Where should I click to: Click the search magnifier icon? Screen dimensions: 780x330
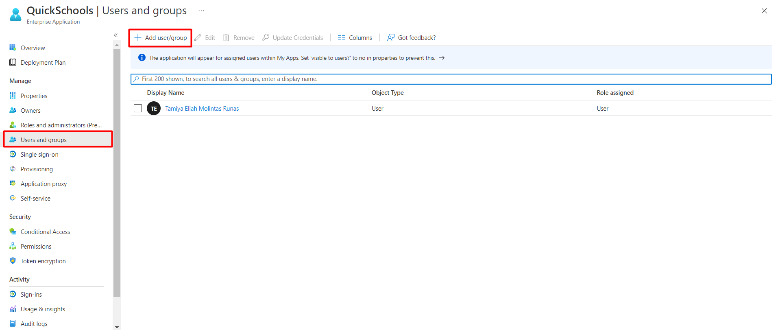point(136,79)
